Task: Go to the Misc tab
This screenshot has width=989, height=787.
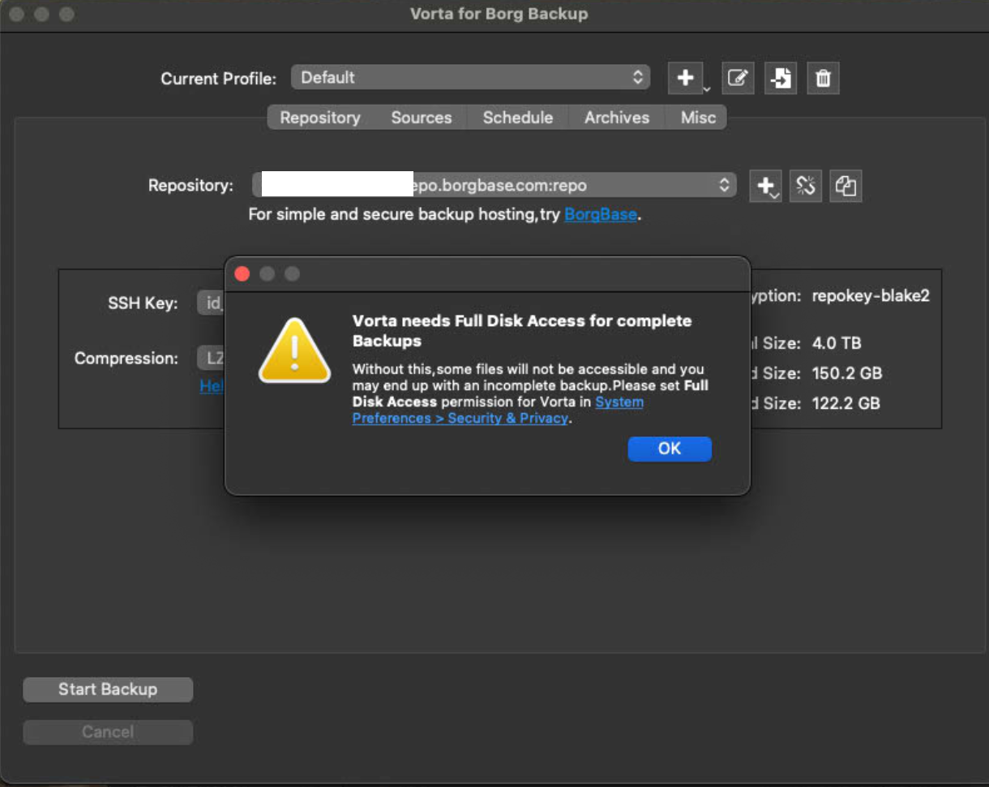Action: 698,118
